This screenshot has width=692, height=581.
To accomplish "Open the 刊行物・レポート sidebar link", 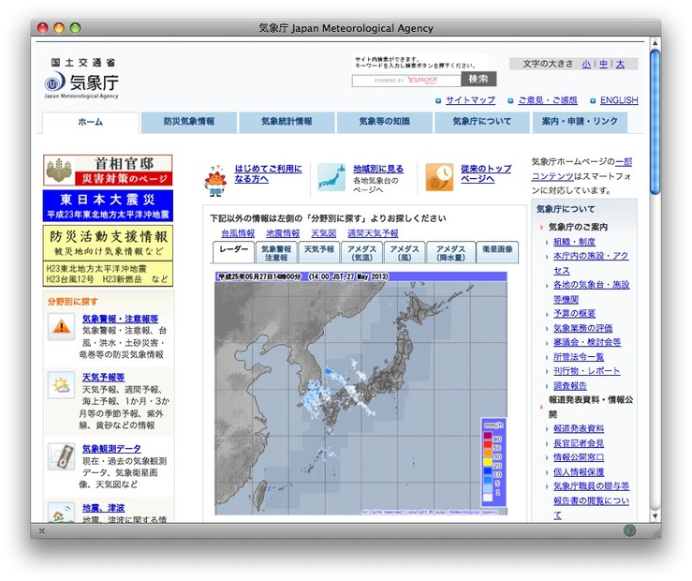I will (586, 371).
